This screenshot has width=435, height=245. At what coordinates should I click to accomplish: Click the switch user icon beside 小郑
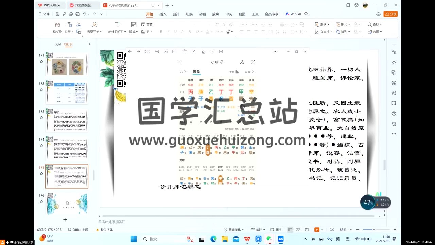(x=242, y=62)
